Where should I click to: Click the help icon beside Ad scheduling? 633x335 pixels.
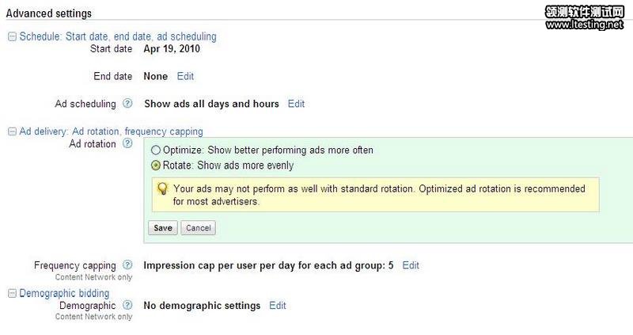pyautogui.click(x=127, y=104)
